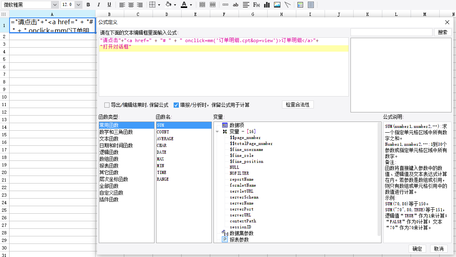Enable 导出/编辑结果时,保留公式 checkbox
Screen dimensions: 456x257
[x=107, y=105]
